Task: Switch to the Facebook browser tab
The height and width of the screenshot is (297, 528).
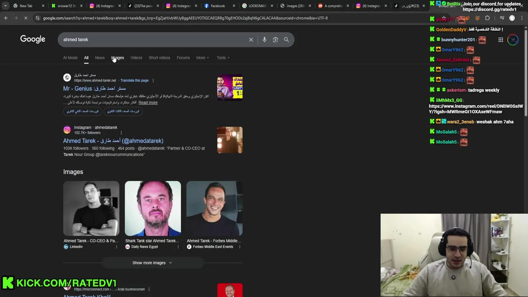Action: [217, 6]
